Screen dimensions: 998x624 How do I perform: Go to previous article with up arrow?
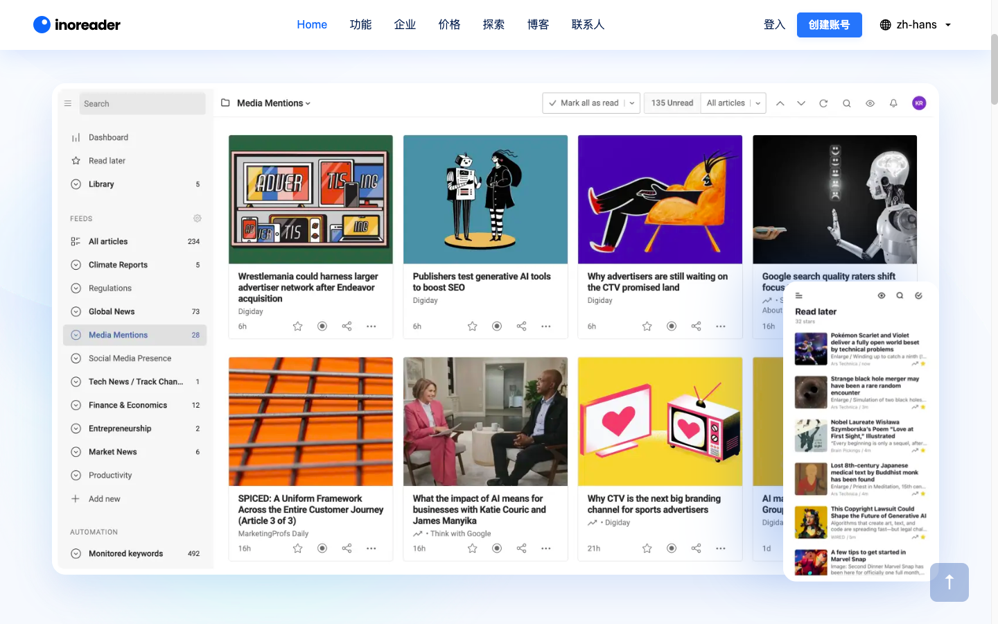coord(780,103)
